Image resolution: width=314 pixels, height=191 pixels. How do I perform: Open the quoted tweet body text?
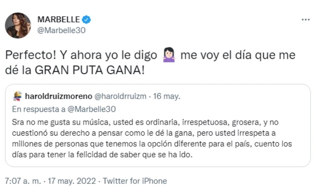tap(152, 138)
